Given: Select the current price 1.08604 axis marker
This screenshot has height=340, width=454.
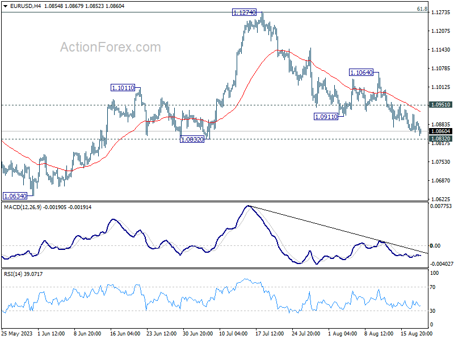Looking at the screenshot, I should (440, 131).
